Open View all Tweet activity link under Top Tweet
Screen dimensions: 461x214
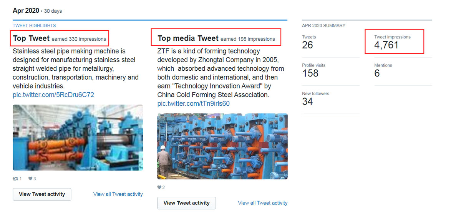click(x=118, y=194)
